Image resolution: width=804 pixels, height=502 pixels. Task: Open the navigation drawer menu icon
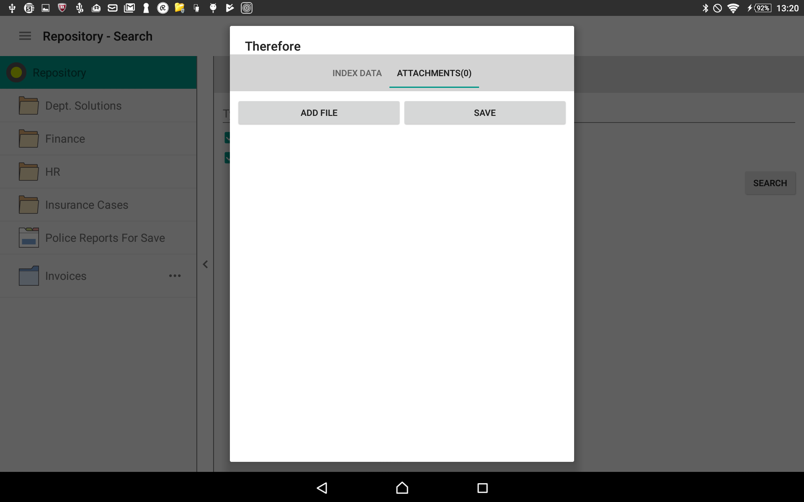25,36
